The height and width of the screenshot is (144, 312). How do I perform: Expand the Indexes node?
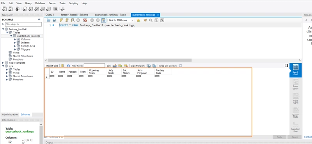(15, 43)
